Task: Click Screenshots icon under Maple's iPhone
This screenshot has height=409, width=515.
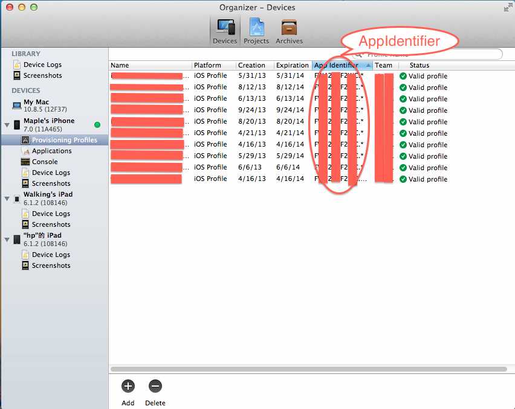Action: (25, 183)
